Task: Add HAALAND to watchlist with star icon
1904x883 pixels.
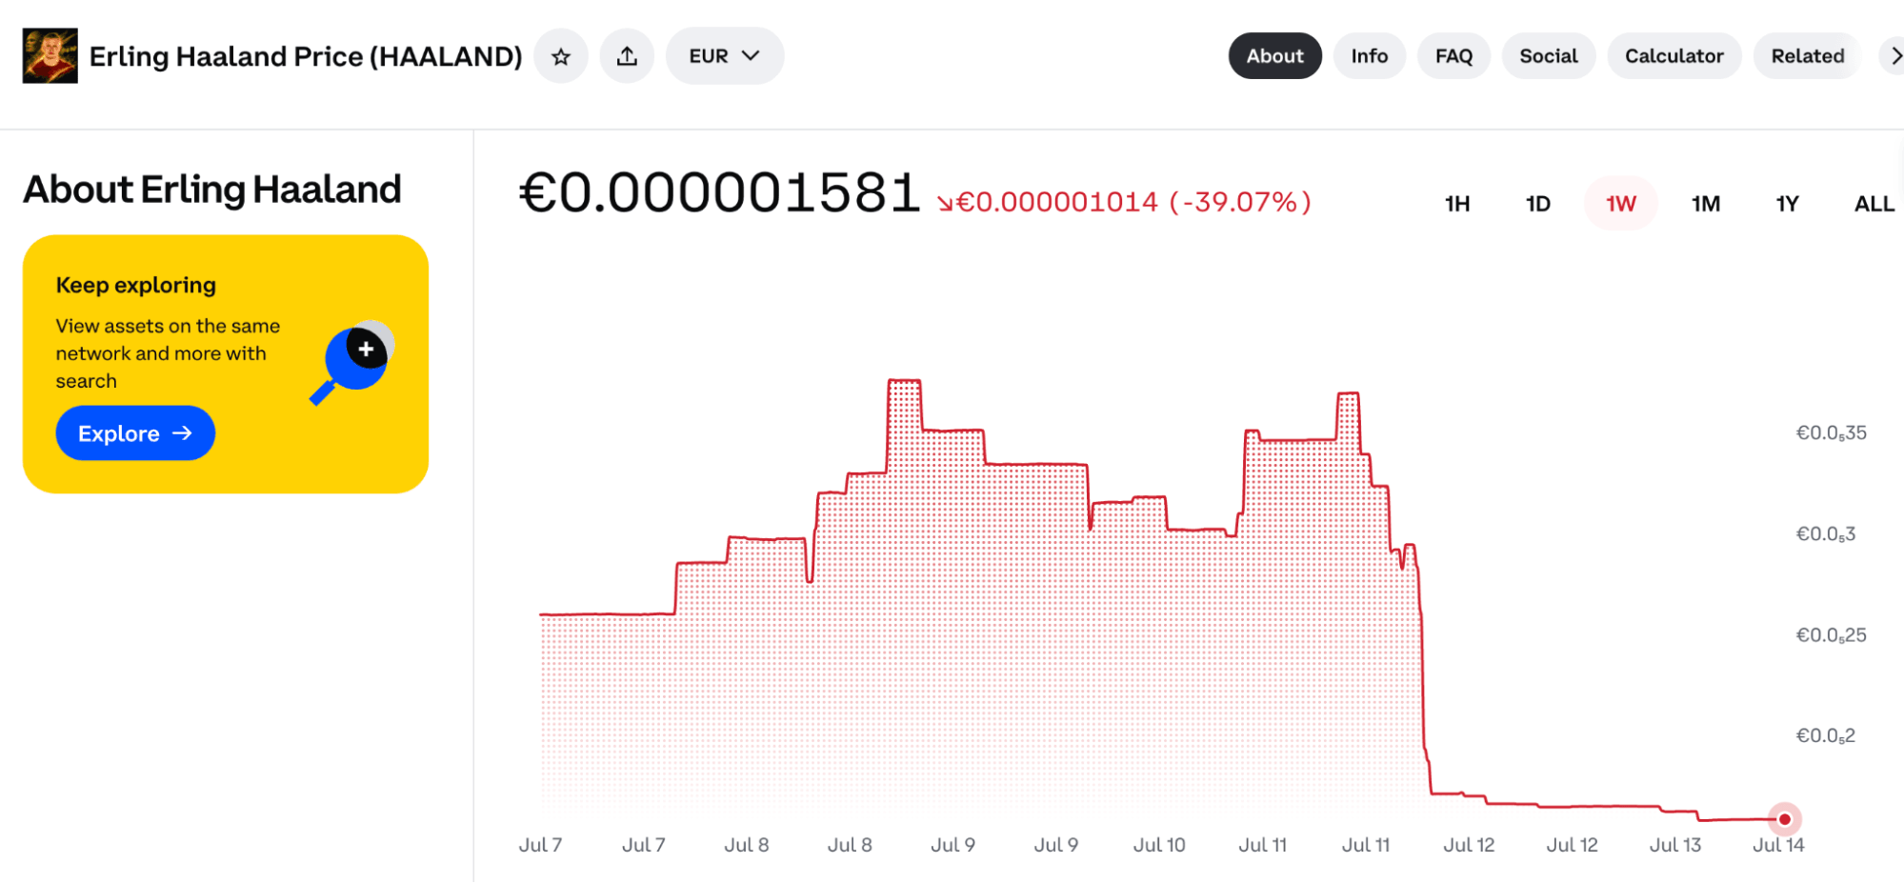Action: 561,56
